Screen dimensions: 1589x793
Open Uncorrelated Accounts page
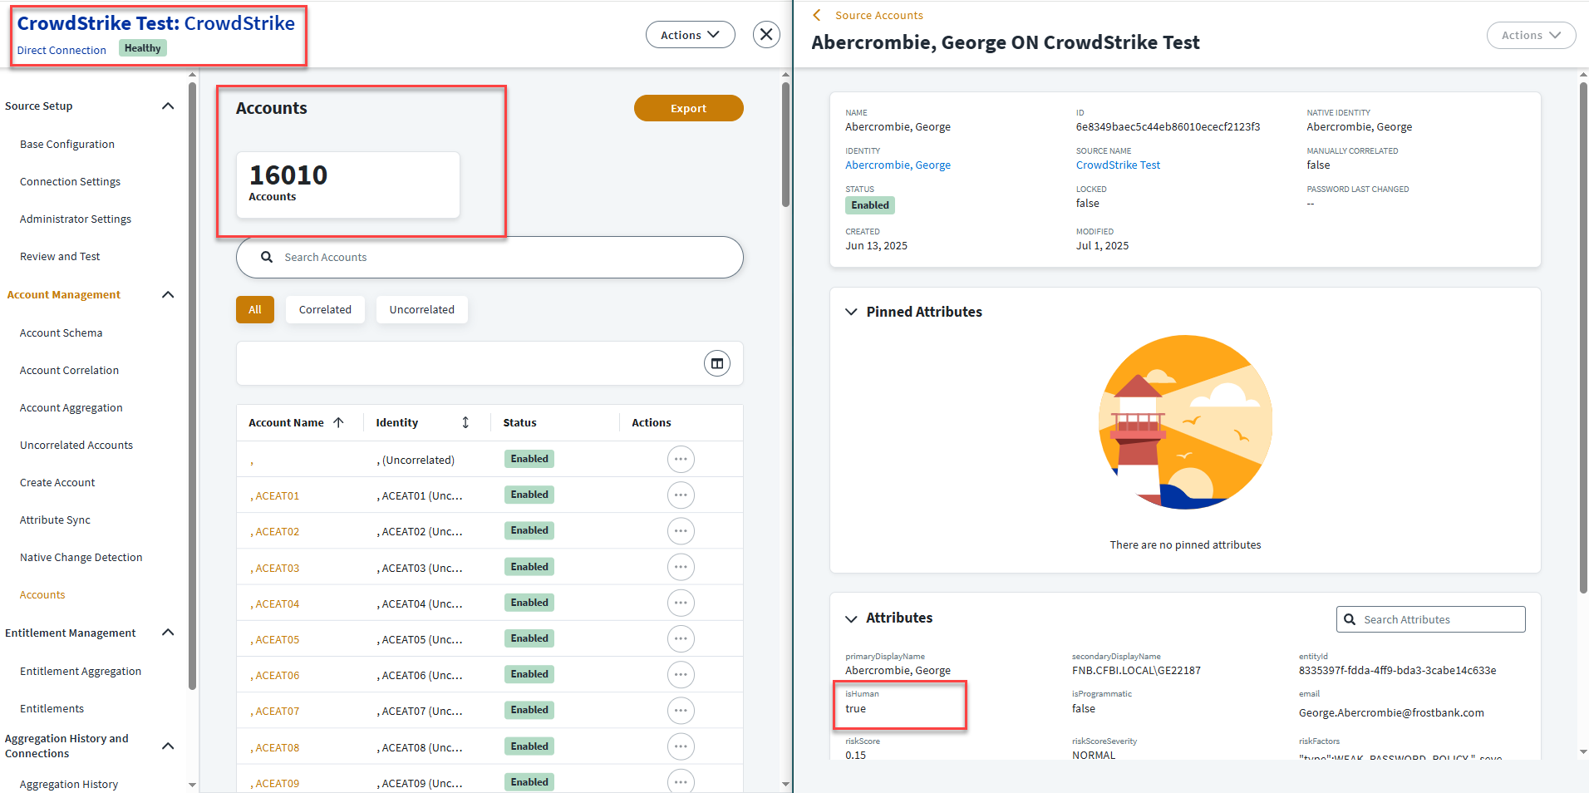pyautogui.click(x=76, y=445)
